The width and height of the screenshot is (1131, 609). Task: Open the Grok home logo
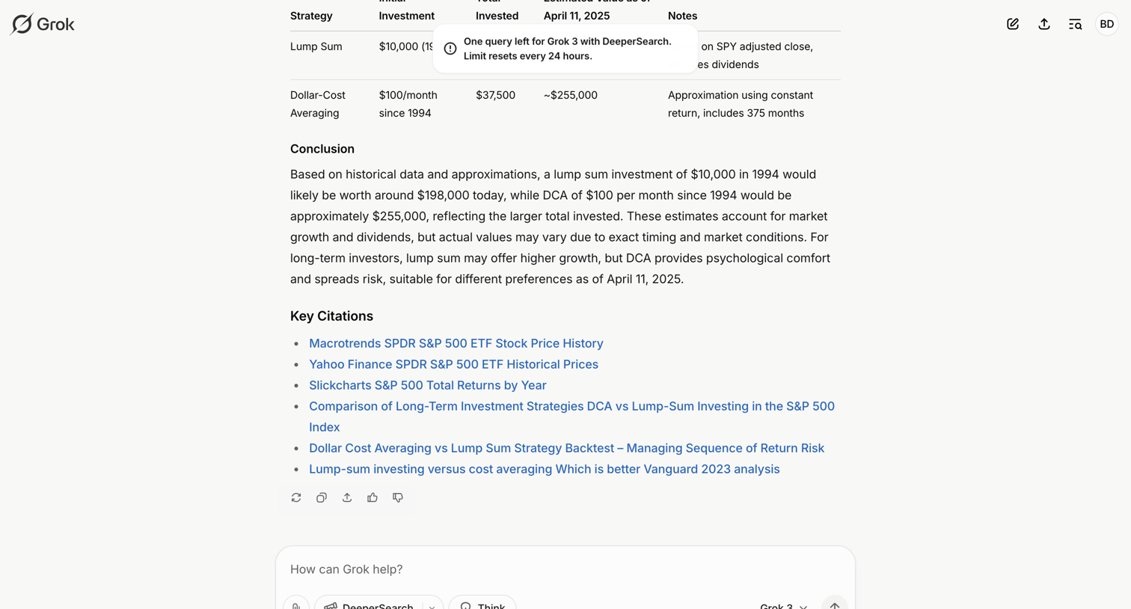pos(43,24)
